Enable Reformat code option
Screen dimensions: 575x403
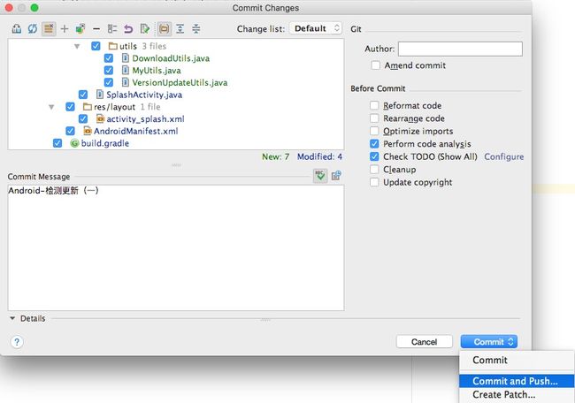(374, 105)
